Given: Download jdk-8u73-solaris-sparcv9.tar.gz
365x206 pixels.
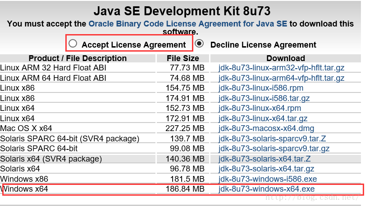Looking at the screenshot, I should click(x=274, y=148).
